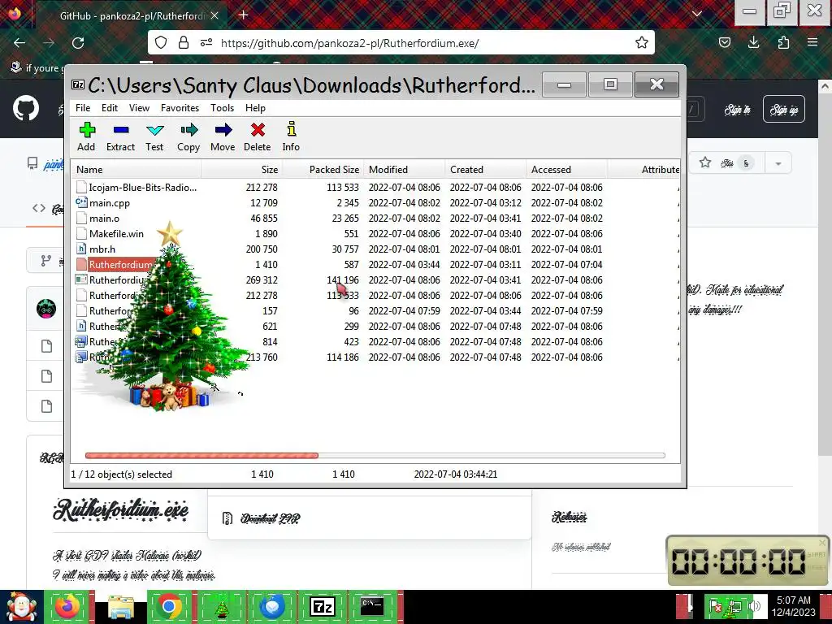
Task: Extract files with the Extract toolbar icon
Action: [120, 136]
